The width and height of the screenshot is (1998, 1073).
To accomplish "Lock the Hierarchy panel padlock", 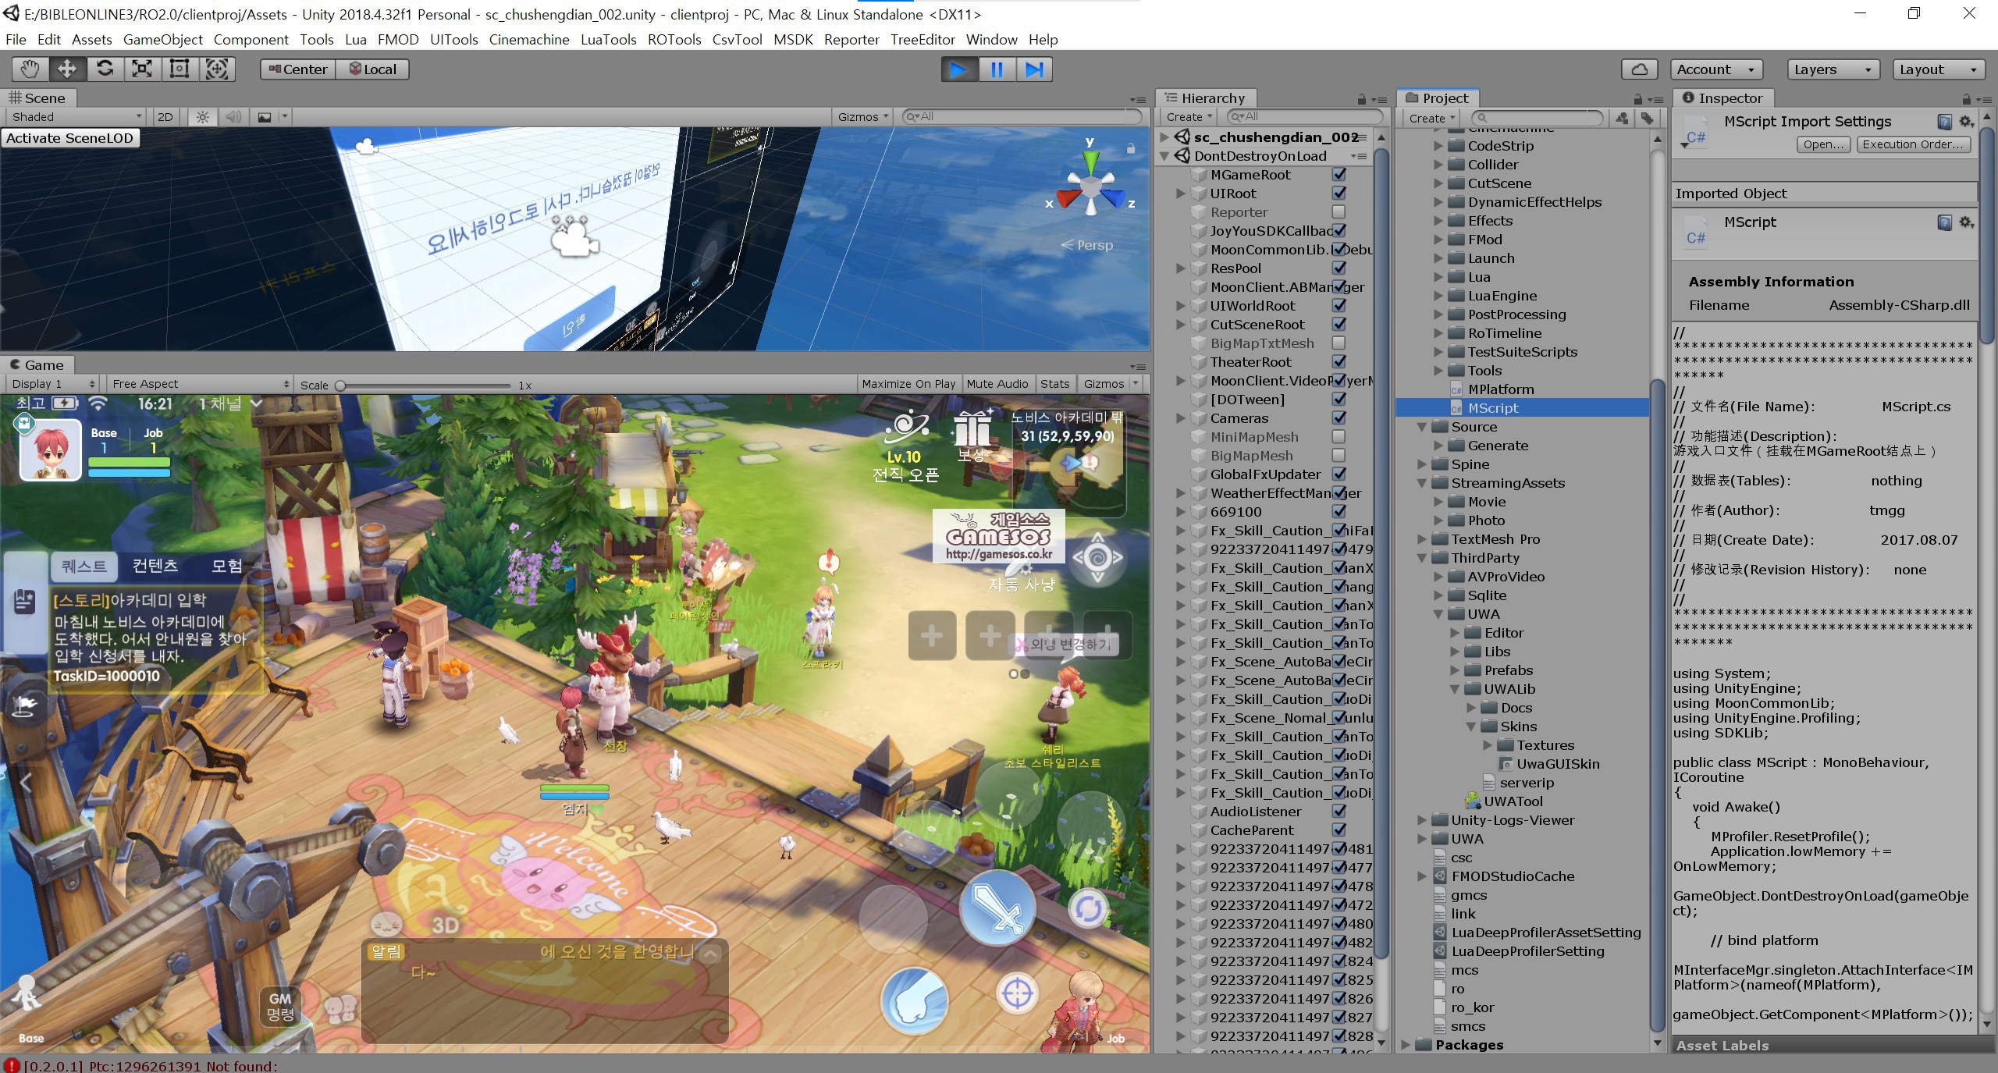I will click(x=1361, y=99).
